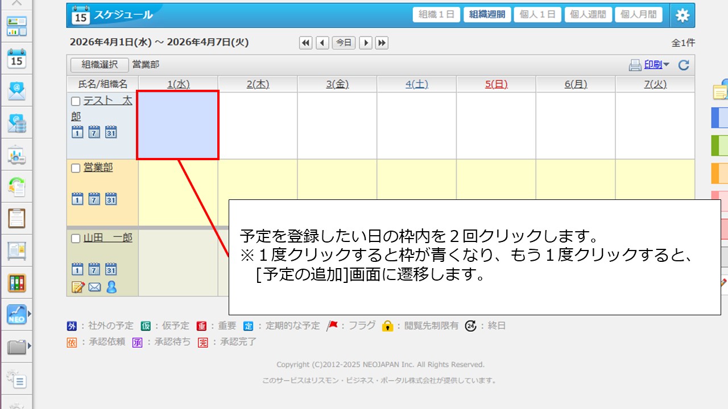The width and height of the screenshot is (728, 409).
Task: Click the 6(月) date header link
Action: [576, 84]
